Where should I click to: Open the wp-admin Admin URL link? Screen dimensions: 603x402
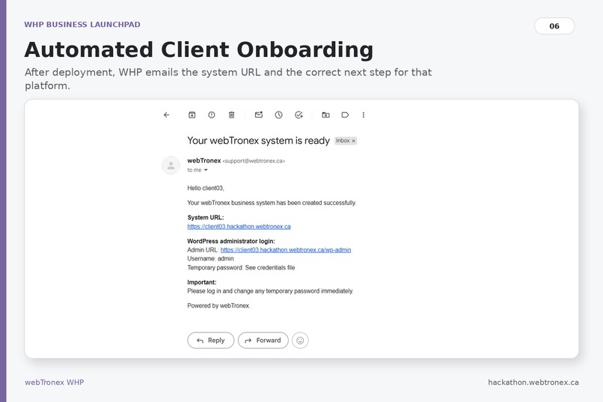click(286, 250)
